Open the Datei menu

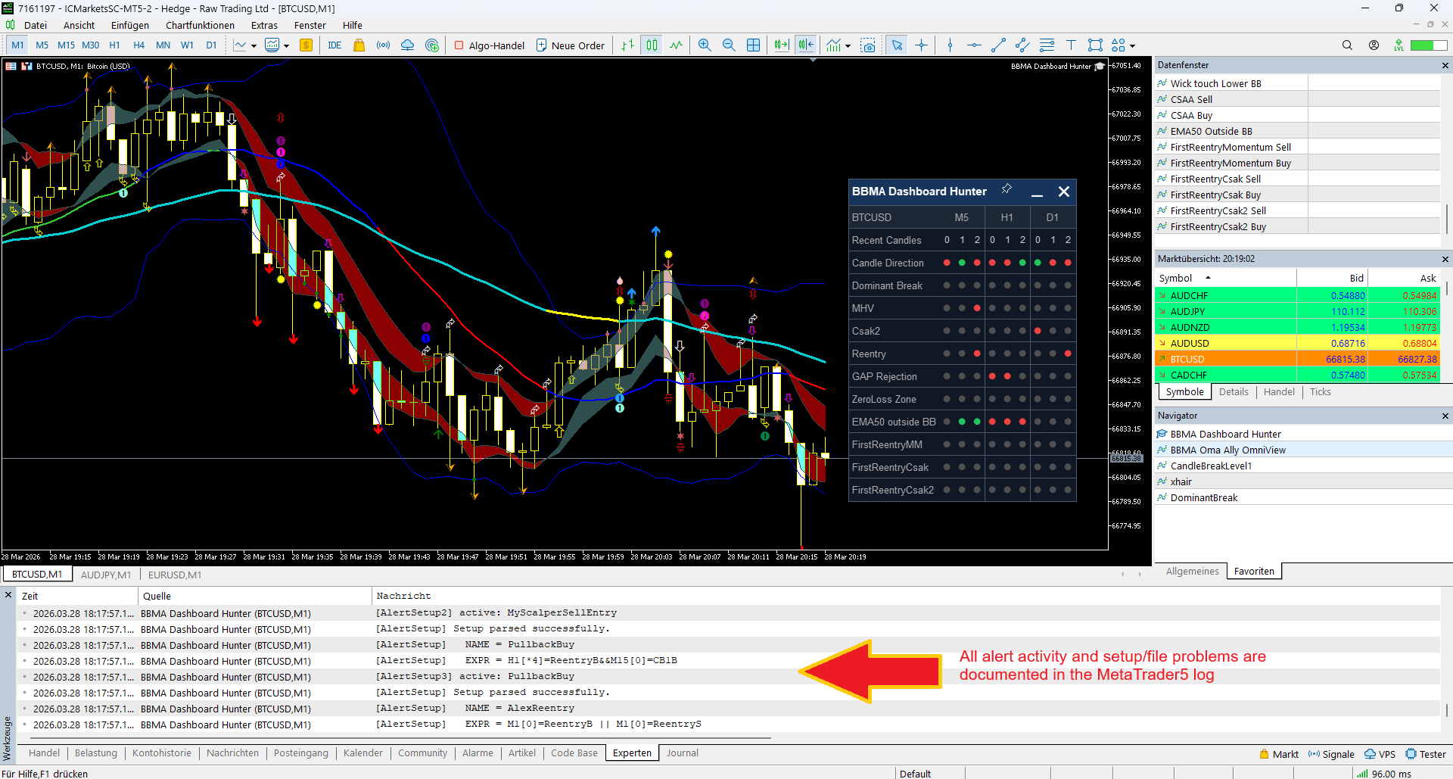[35, 25]
